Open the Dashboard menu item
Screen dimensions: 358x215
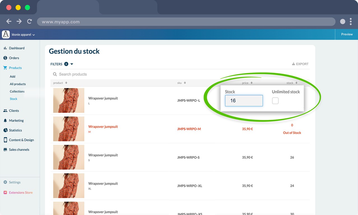point(17,48)
